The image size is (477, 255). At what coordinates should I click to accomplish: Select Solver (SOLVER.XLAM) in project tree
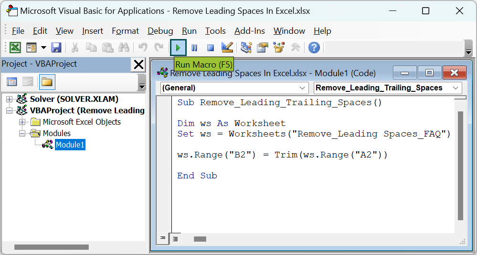click(74, 99)
